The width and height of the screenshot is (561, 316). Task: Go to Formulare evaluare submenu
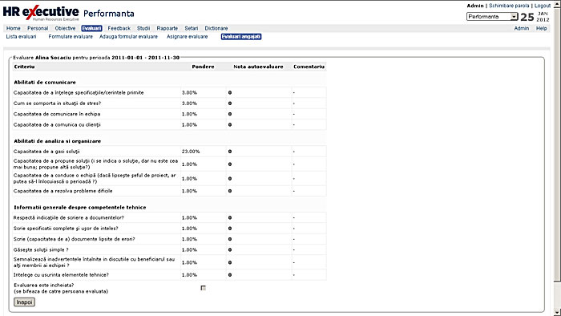(x=71, y=37)
